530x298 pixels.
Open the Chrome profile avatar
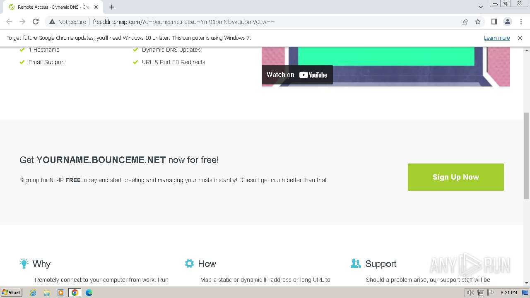point(507,22)
